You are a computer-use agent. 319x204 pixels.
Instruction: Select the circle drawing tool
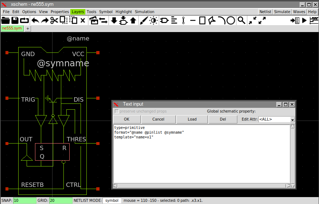(231, 20)
